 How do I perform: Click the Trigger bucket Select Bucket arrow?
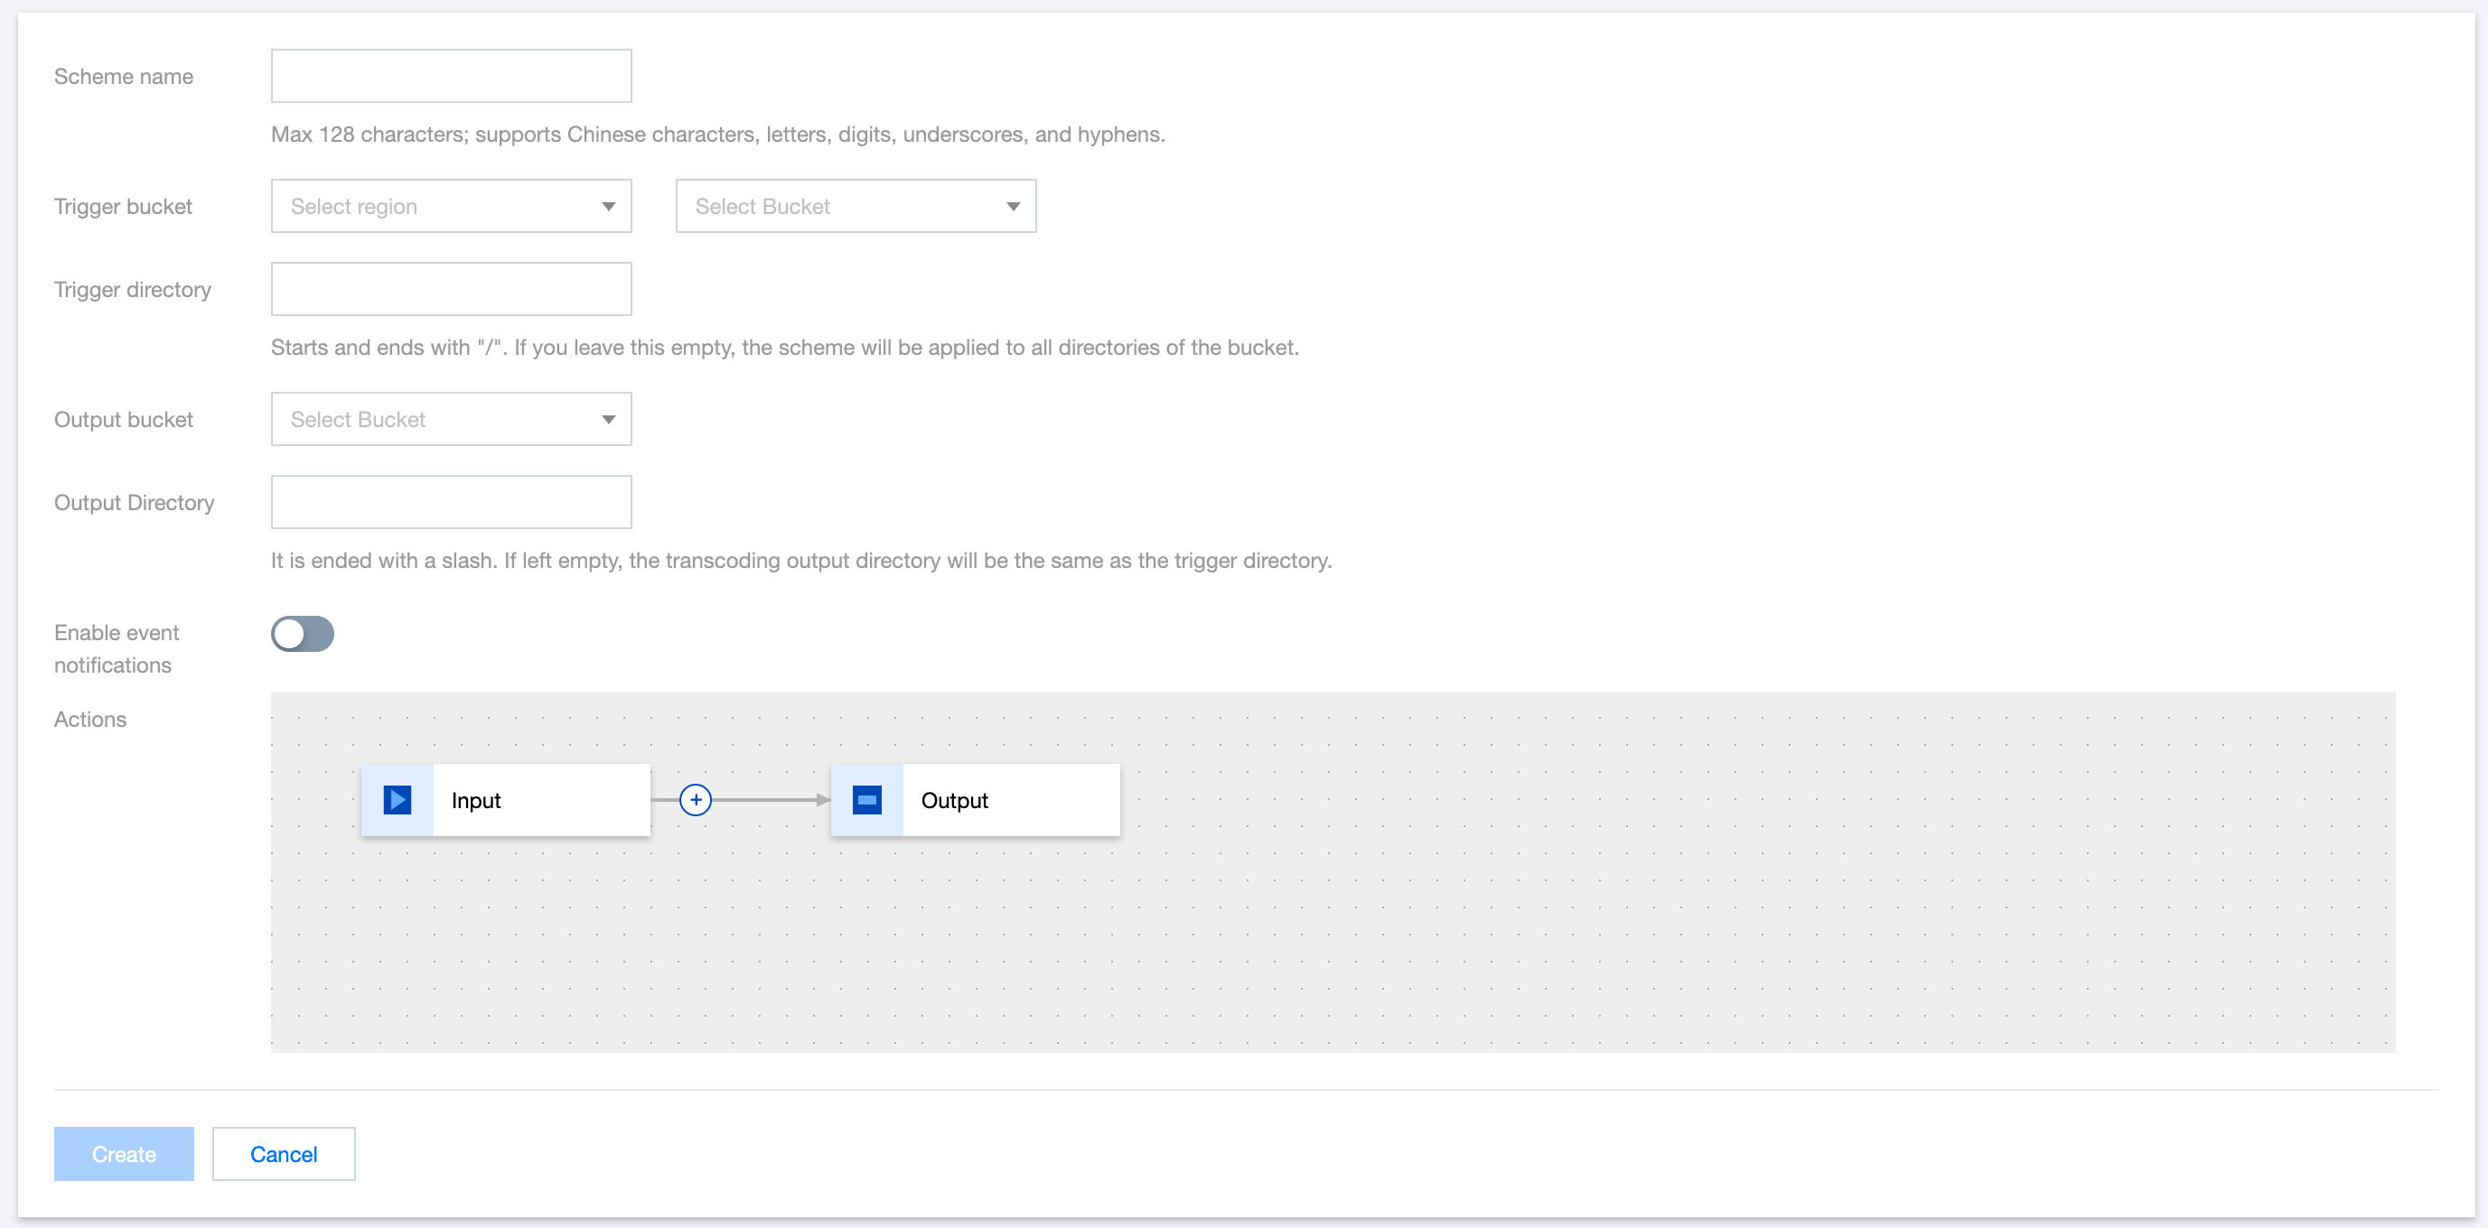click(1013, 206)
